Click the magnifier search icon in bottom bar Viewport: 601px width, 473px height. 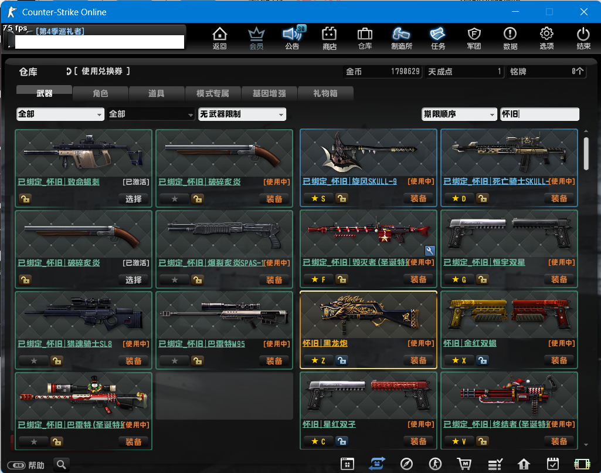pyautogui.click(x=62, y=465)
